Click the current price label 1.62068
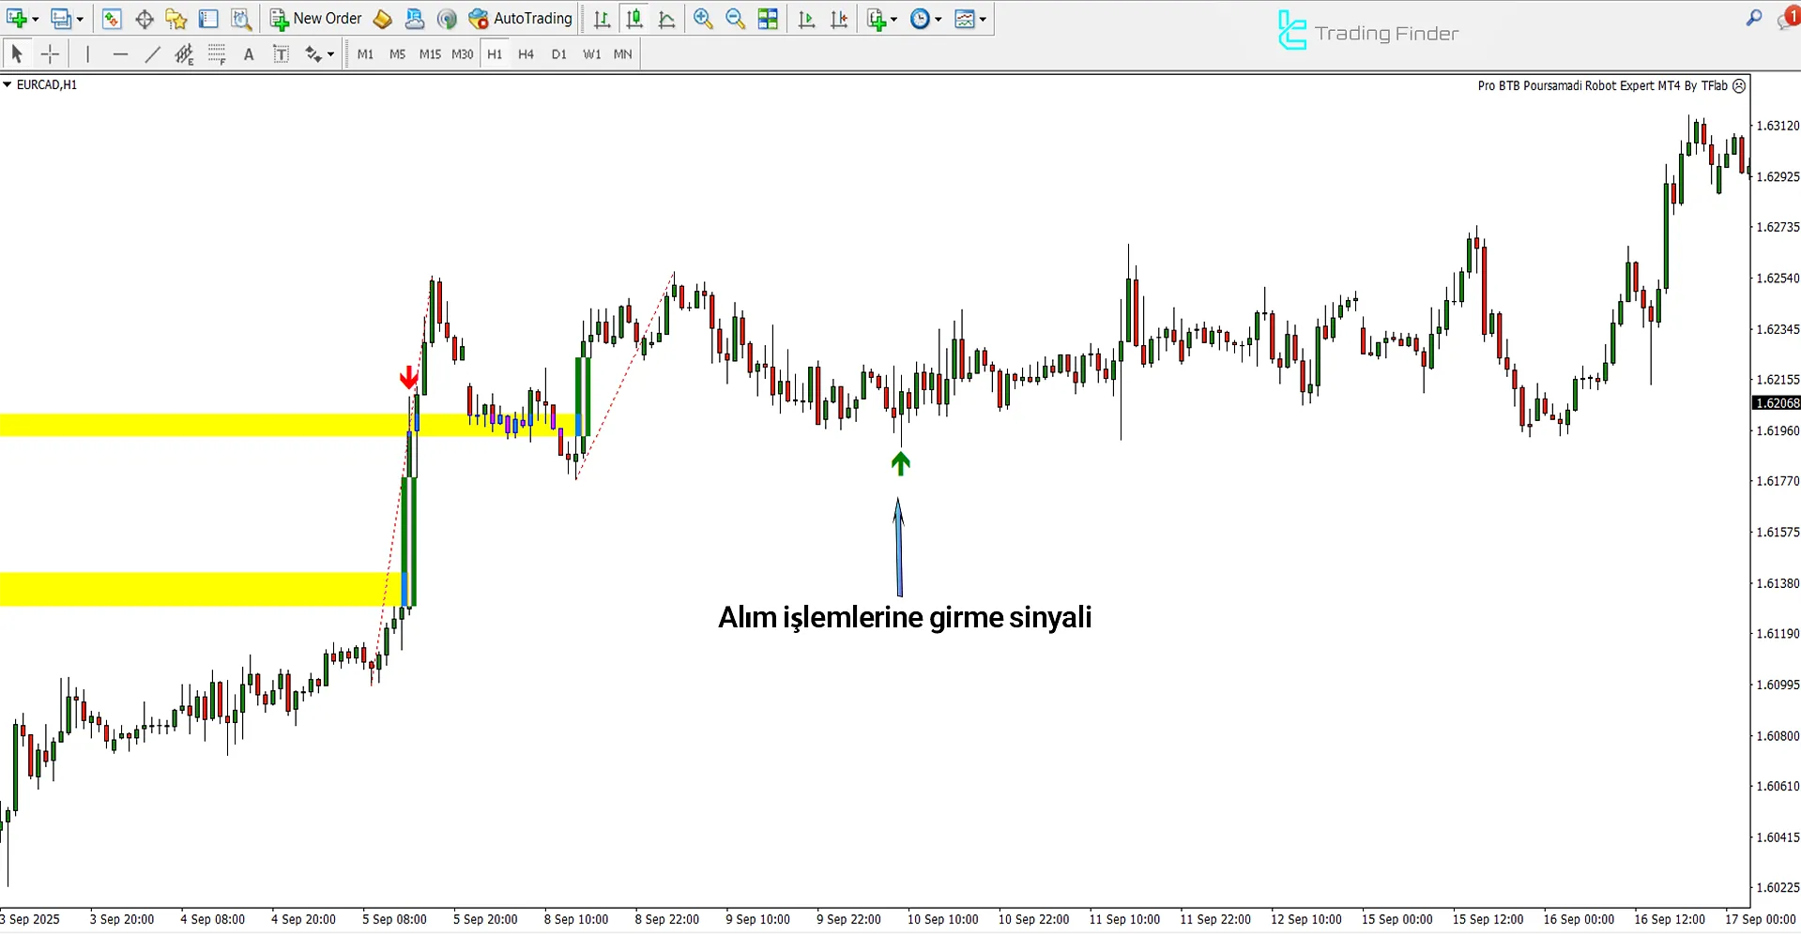The width and height of the screenshot is (1801, 934). (x=1777, y=403)
